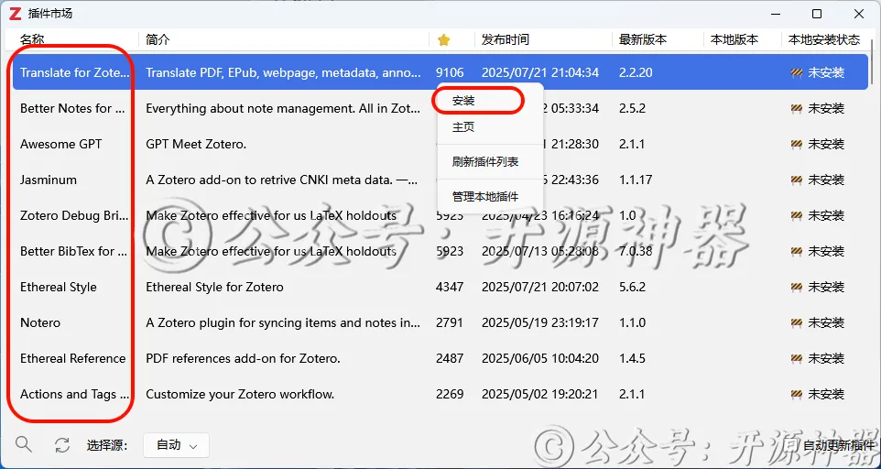This screenshot has height=469, width=881.
Task: Click 未安装 status icon for Zotero Debug Bridge
Action: [796, 215]
